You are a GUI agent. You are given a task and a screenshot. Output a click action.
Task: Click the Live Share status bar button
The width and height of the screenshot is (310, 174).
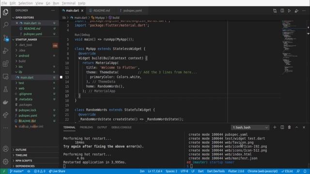[57, 171]
